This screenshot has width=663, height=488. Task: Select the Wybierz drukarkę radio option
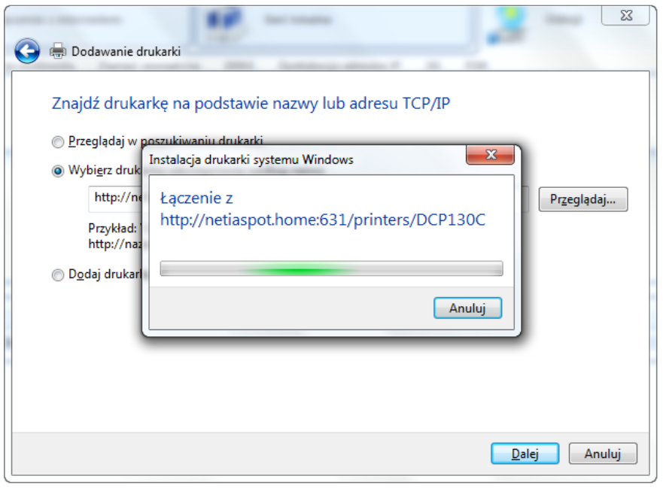coord(57,171)
